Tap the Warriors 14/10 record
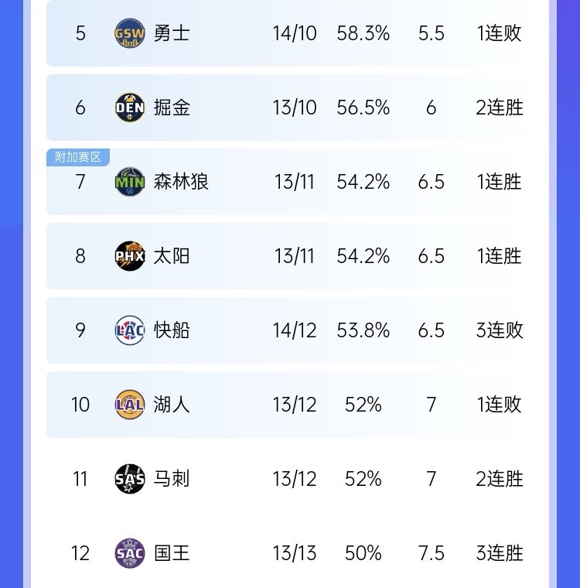This screenshot has width=580, height=588. tap(295, 33)
